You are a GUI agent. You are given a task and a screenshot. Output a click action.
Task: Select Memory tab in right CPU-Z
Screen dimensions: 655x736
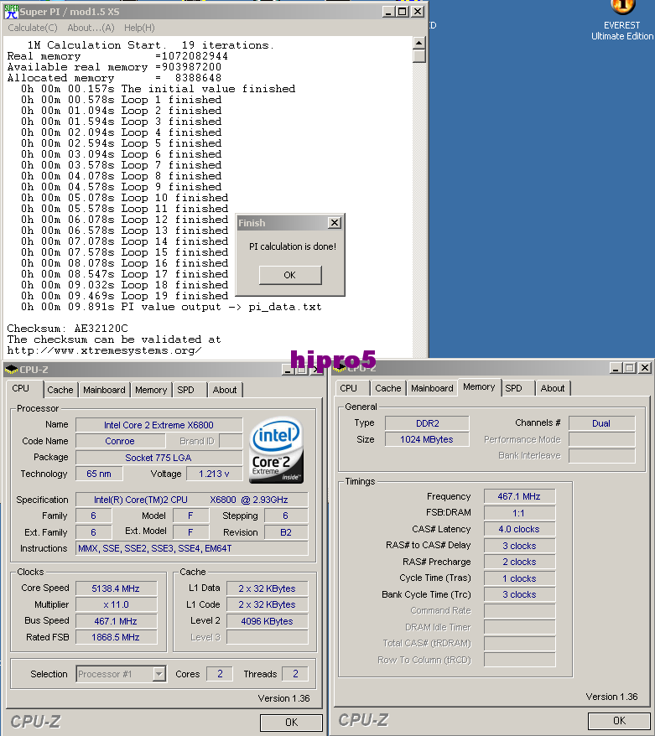click(479, 386)
